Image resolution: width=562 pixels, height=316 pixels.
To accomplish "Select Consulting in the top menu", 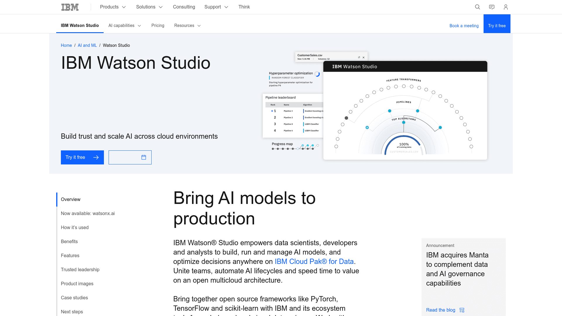I will [184, 7].
